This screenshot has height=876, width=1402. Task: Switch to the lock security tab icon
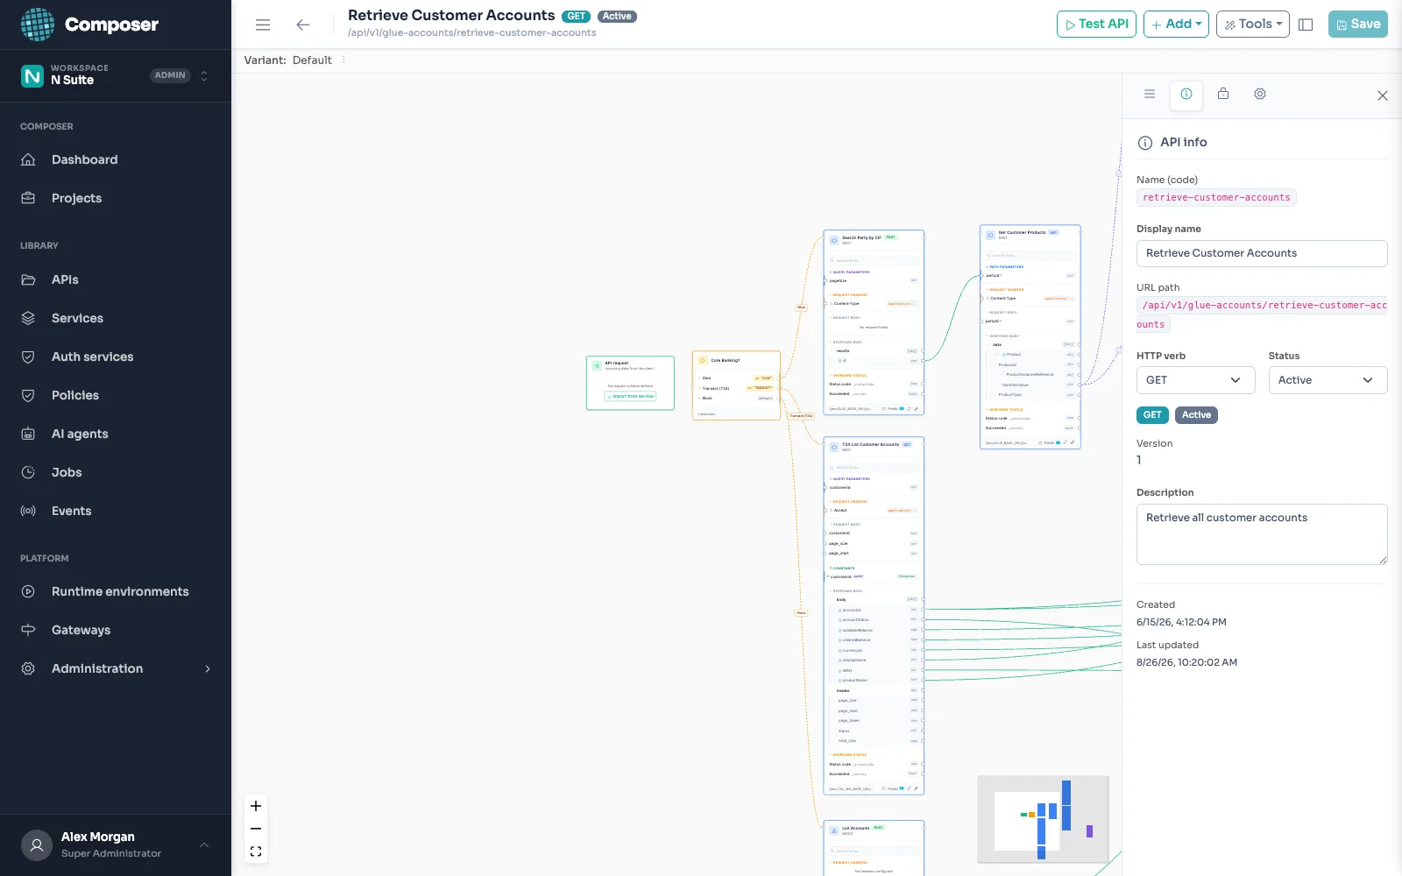1223,94
